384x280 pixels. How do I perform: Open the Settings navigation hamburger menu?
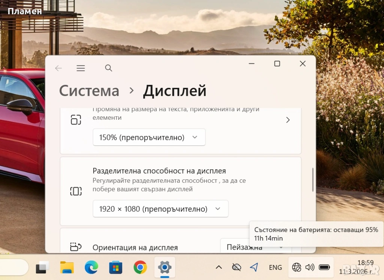(x=81, y=68)
